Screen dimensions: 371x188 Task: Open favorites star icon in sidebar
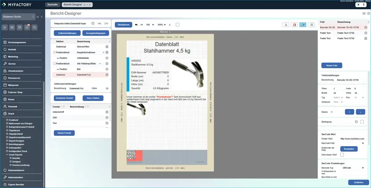coord(5,27)
